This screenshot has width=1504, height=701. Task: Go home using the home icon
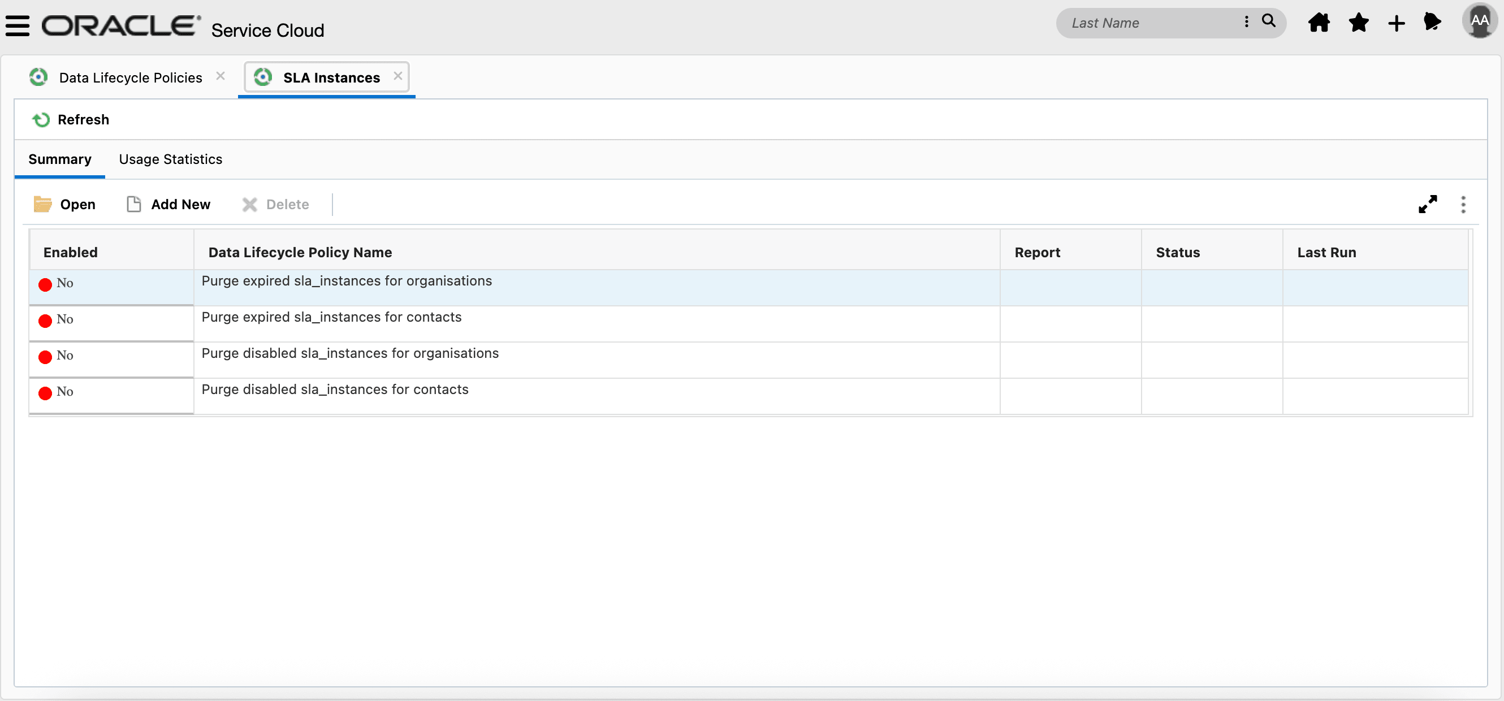1319,23
